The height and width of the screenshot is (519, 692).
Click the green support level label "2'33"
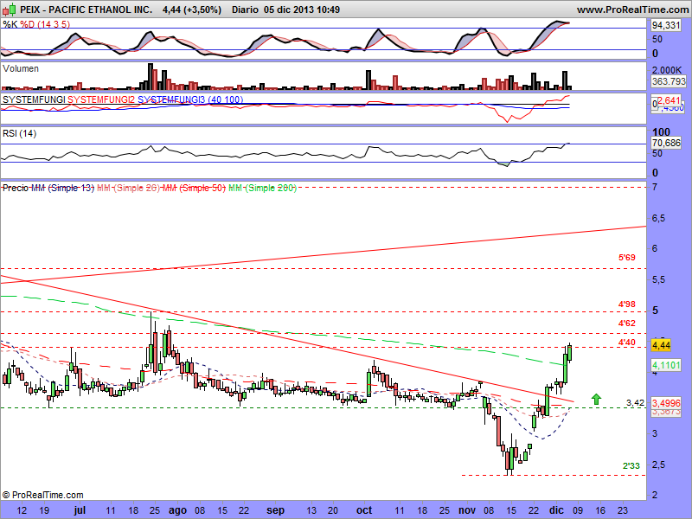631,465
